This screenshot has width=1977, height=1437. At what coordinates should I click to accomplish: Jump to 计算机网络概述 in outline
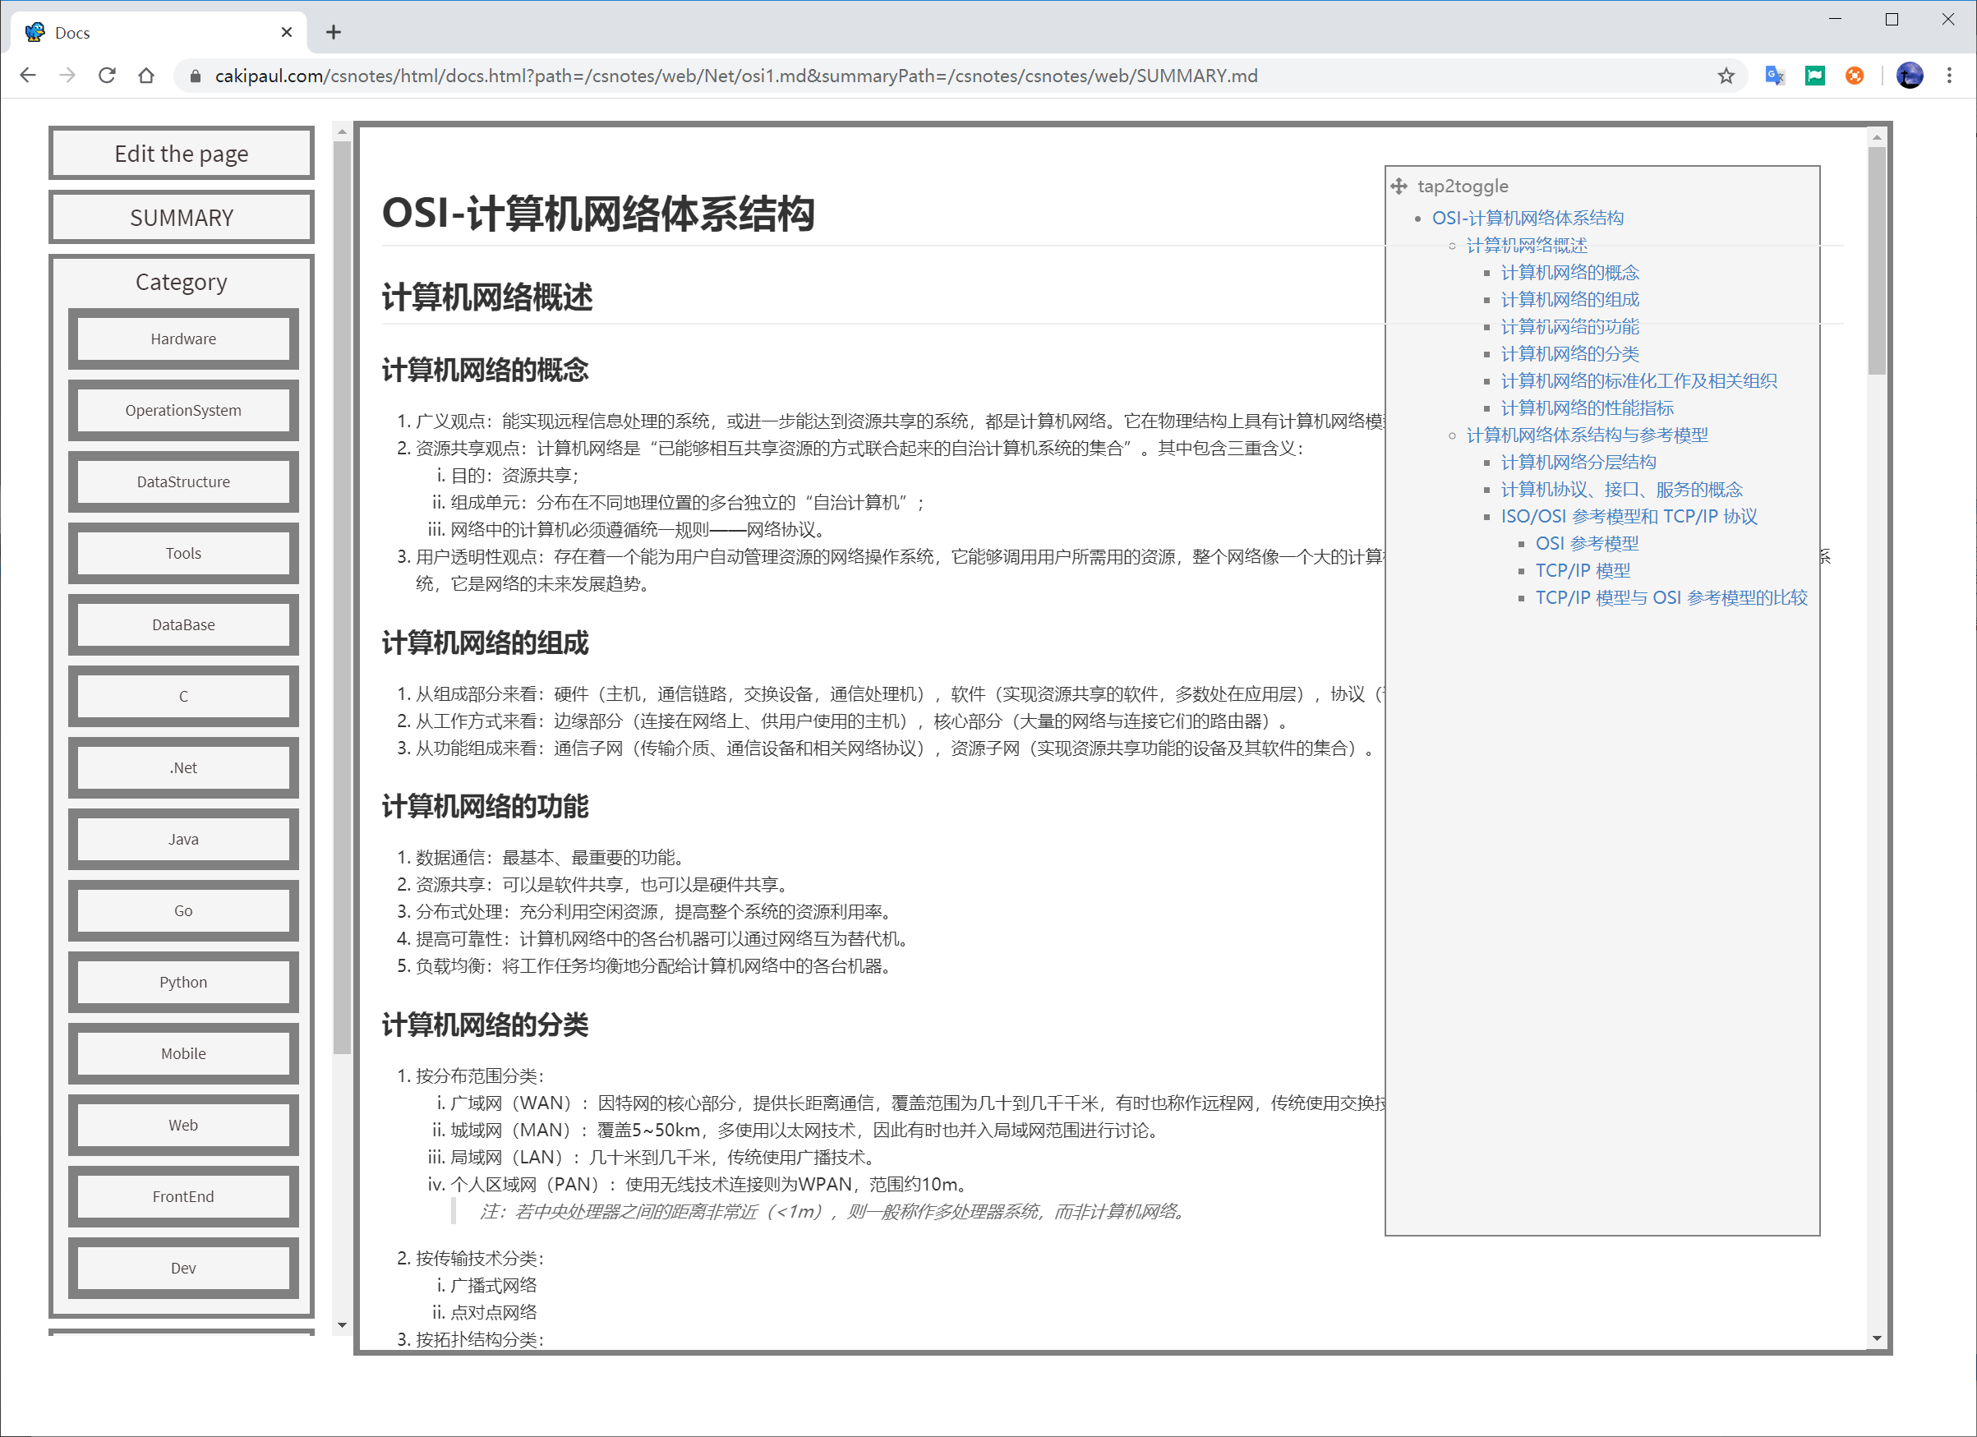(x=1527, y=245)
